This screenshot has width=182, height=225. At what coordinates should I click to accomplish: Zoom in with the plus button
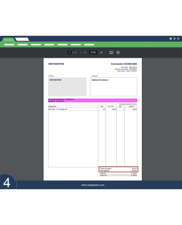pos(101,53)
